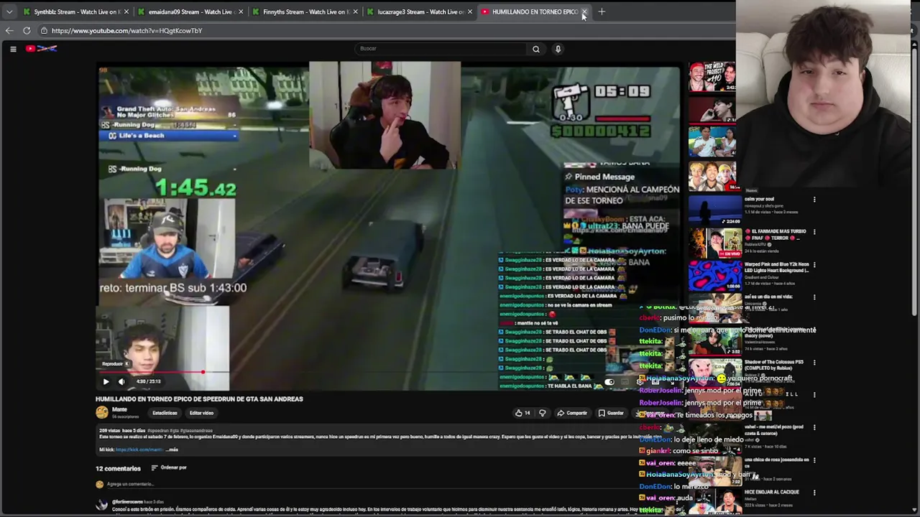This screenshot has width=920, height=517.
Task: Close the Synthblz Stream tab
Action: click(x=126, y=11)
